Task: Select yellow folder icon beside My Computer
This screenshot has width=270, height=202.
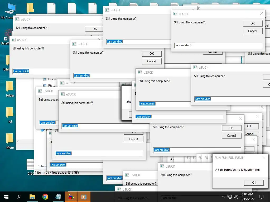Action: tap(30, 8)
